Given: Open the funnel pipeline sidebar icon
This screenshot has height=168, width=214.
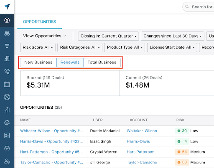Looking at the screenshot, I should (7, 46).
